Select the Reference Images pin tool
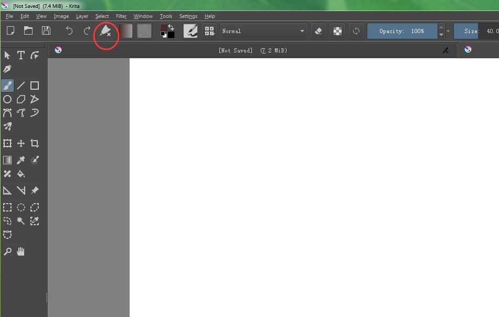 pyautogui.click(x=35, y=191)
